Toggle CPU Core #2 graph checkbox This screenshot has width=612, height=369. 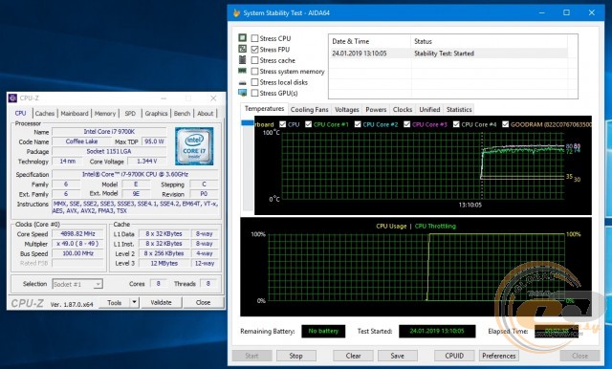tap(358, 124)
